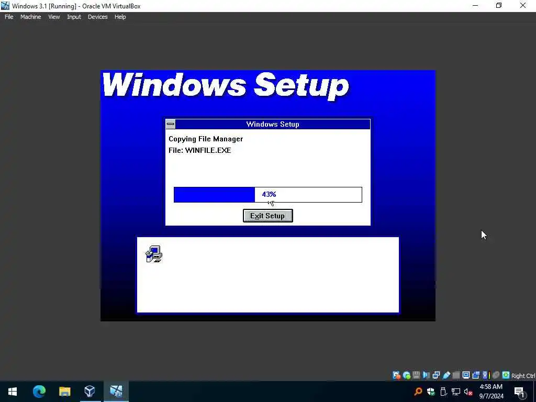Click the Exit Setup button

267,216
